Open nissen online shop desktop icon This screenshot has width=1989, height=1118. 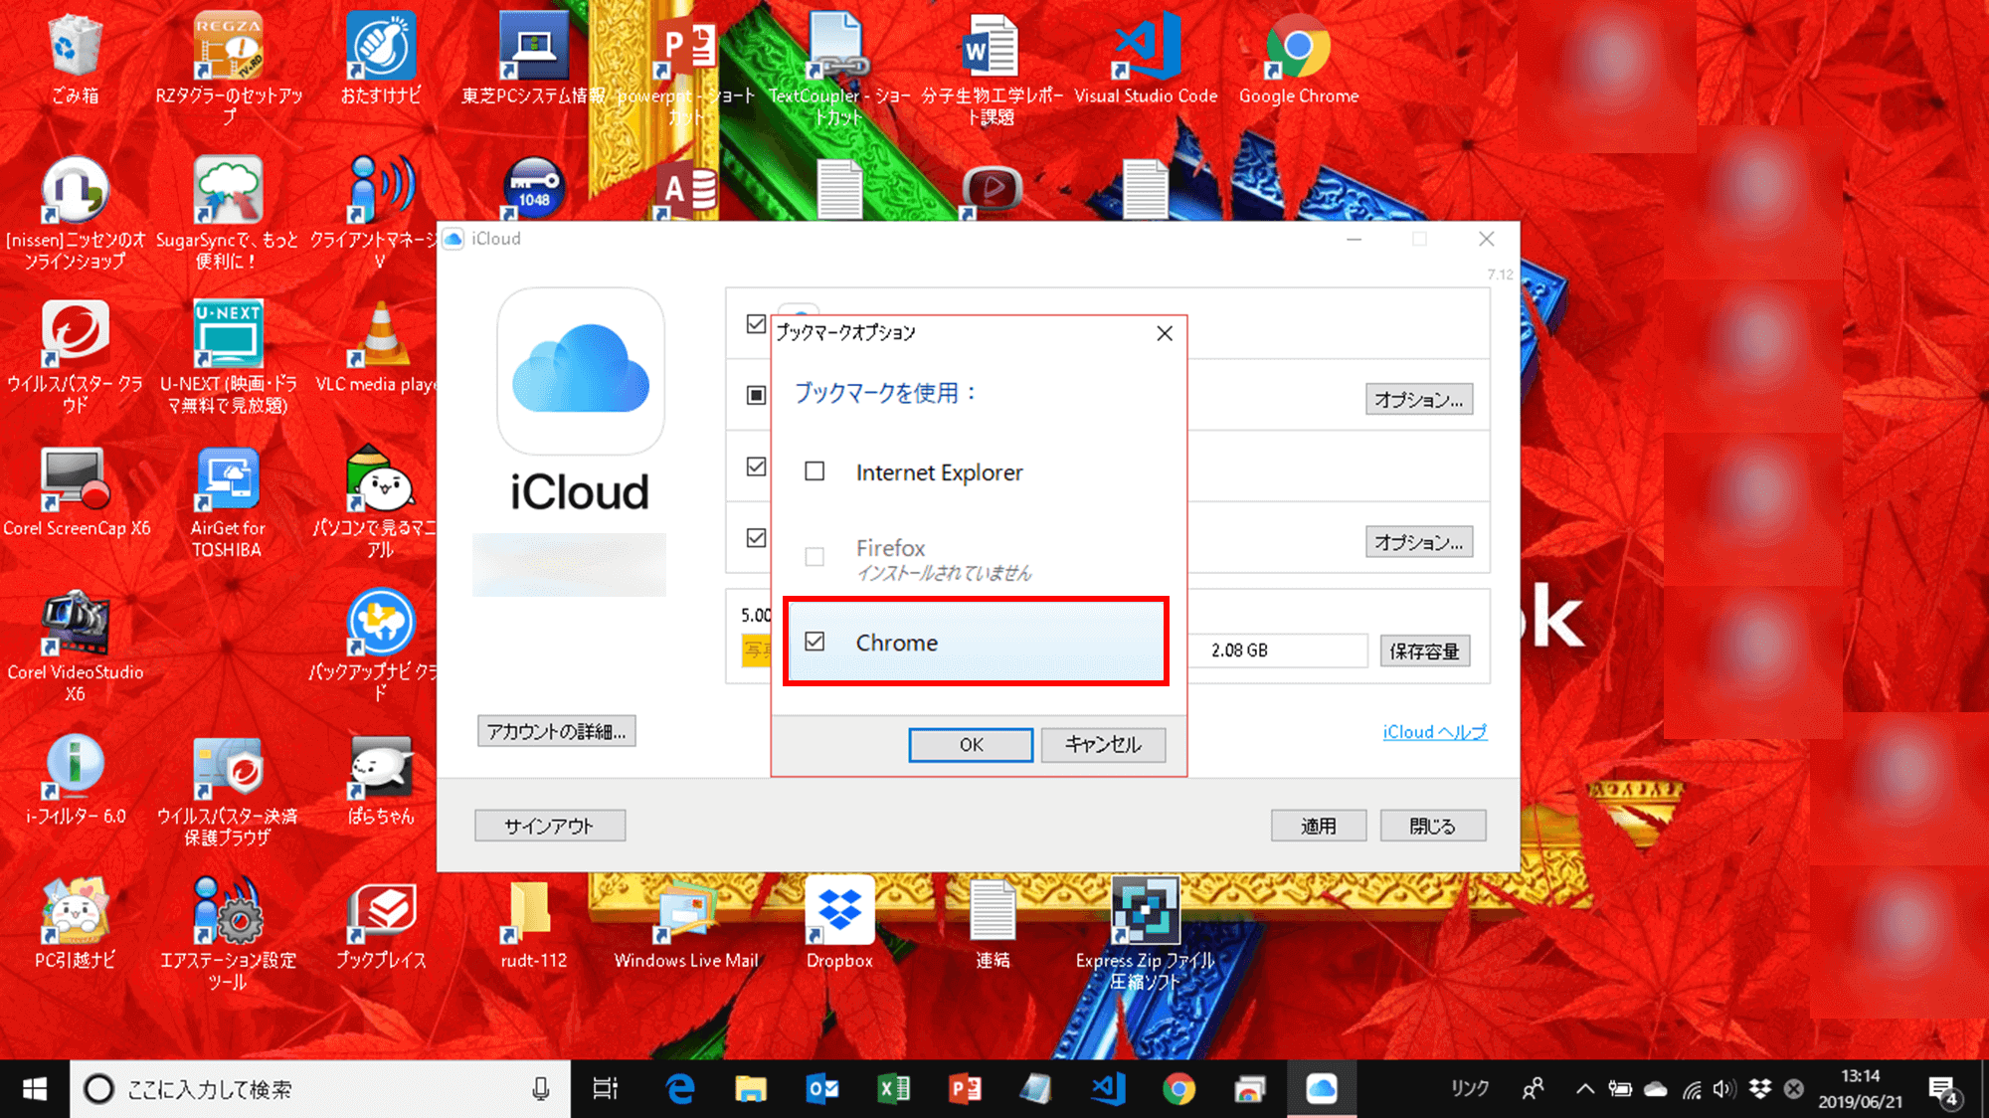coord(75,214)
